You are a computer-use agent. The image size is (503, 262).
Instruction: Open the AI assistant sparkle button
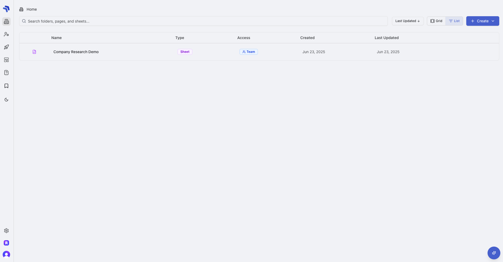pos(494,253)
